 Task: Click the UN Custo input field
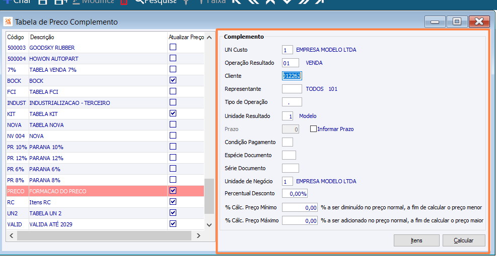coord(287,50)
